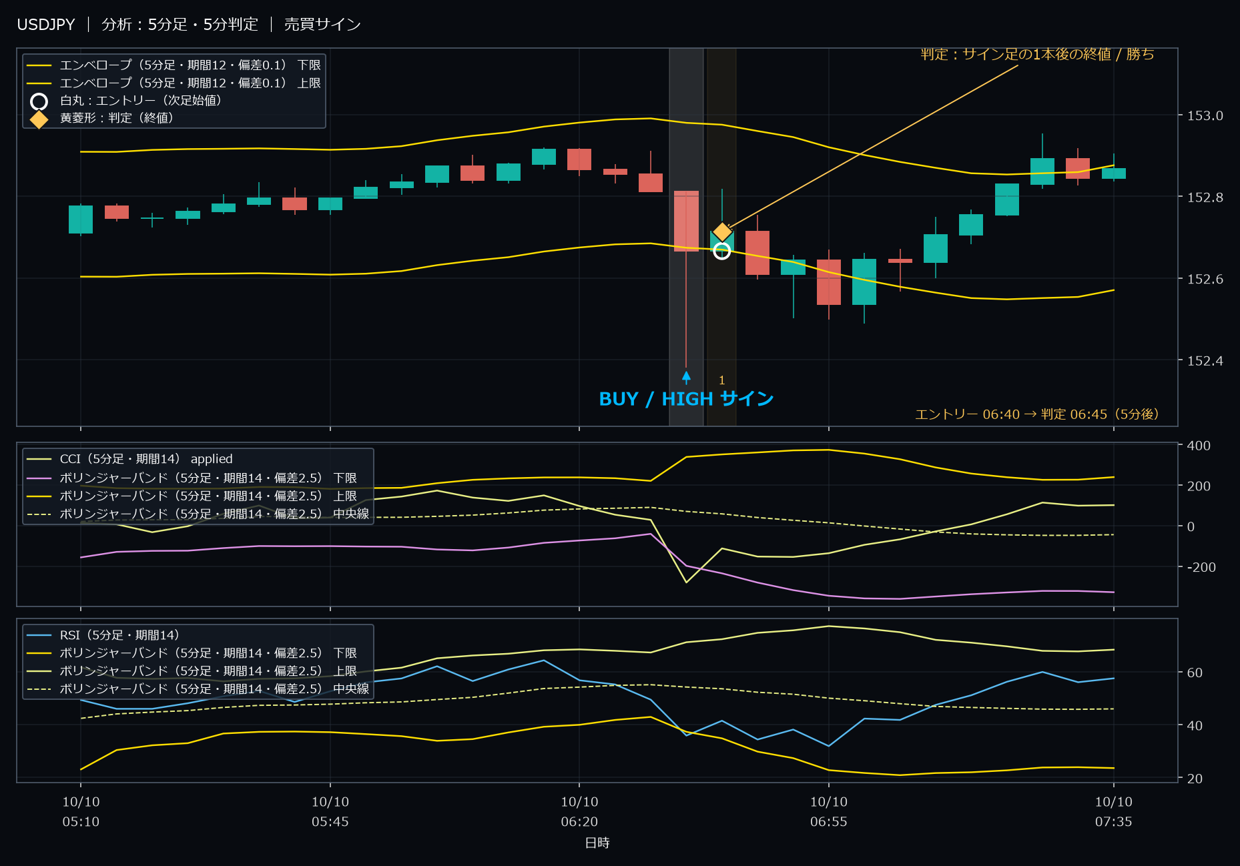Screen dimensions: 1240x866
Task: Click the small orange number 1 under the judgment candle
Action: pos(721,380)
